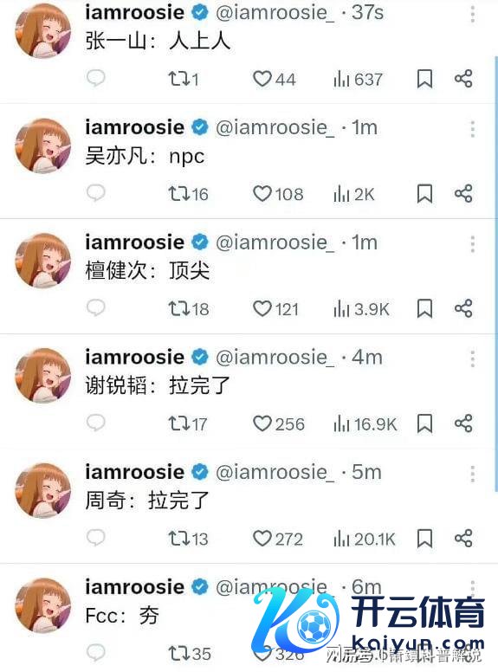The height and width of the screenshot is (672, 498).
Task: Open the 5m timestamp on 周奇 tweet
Action: click(367, 472)
